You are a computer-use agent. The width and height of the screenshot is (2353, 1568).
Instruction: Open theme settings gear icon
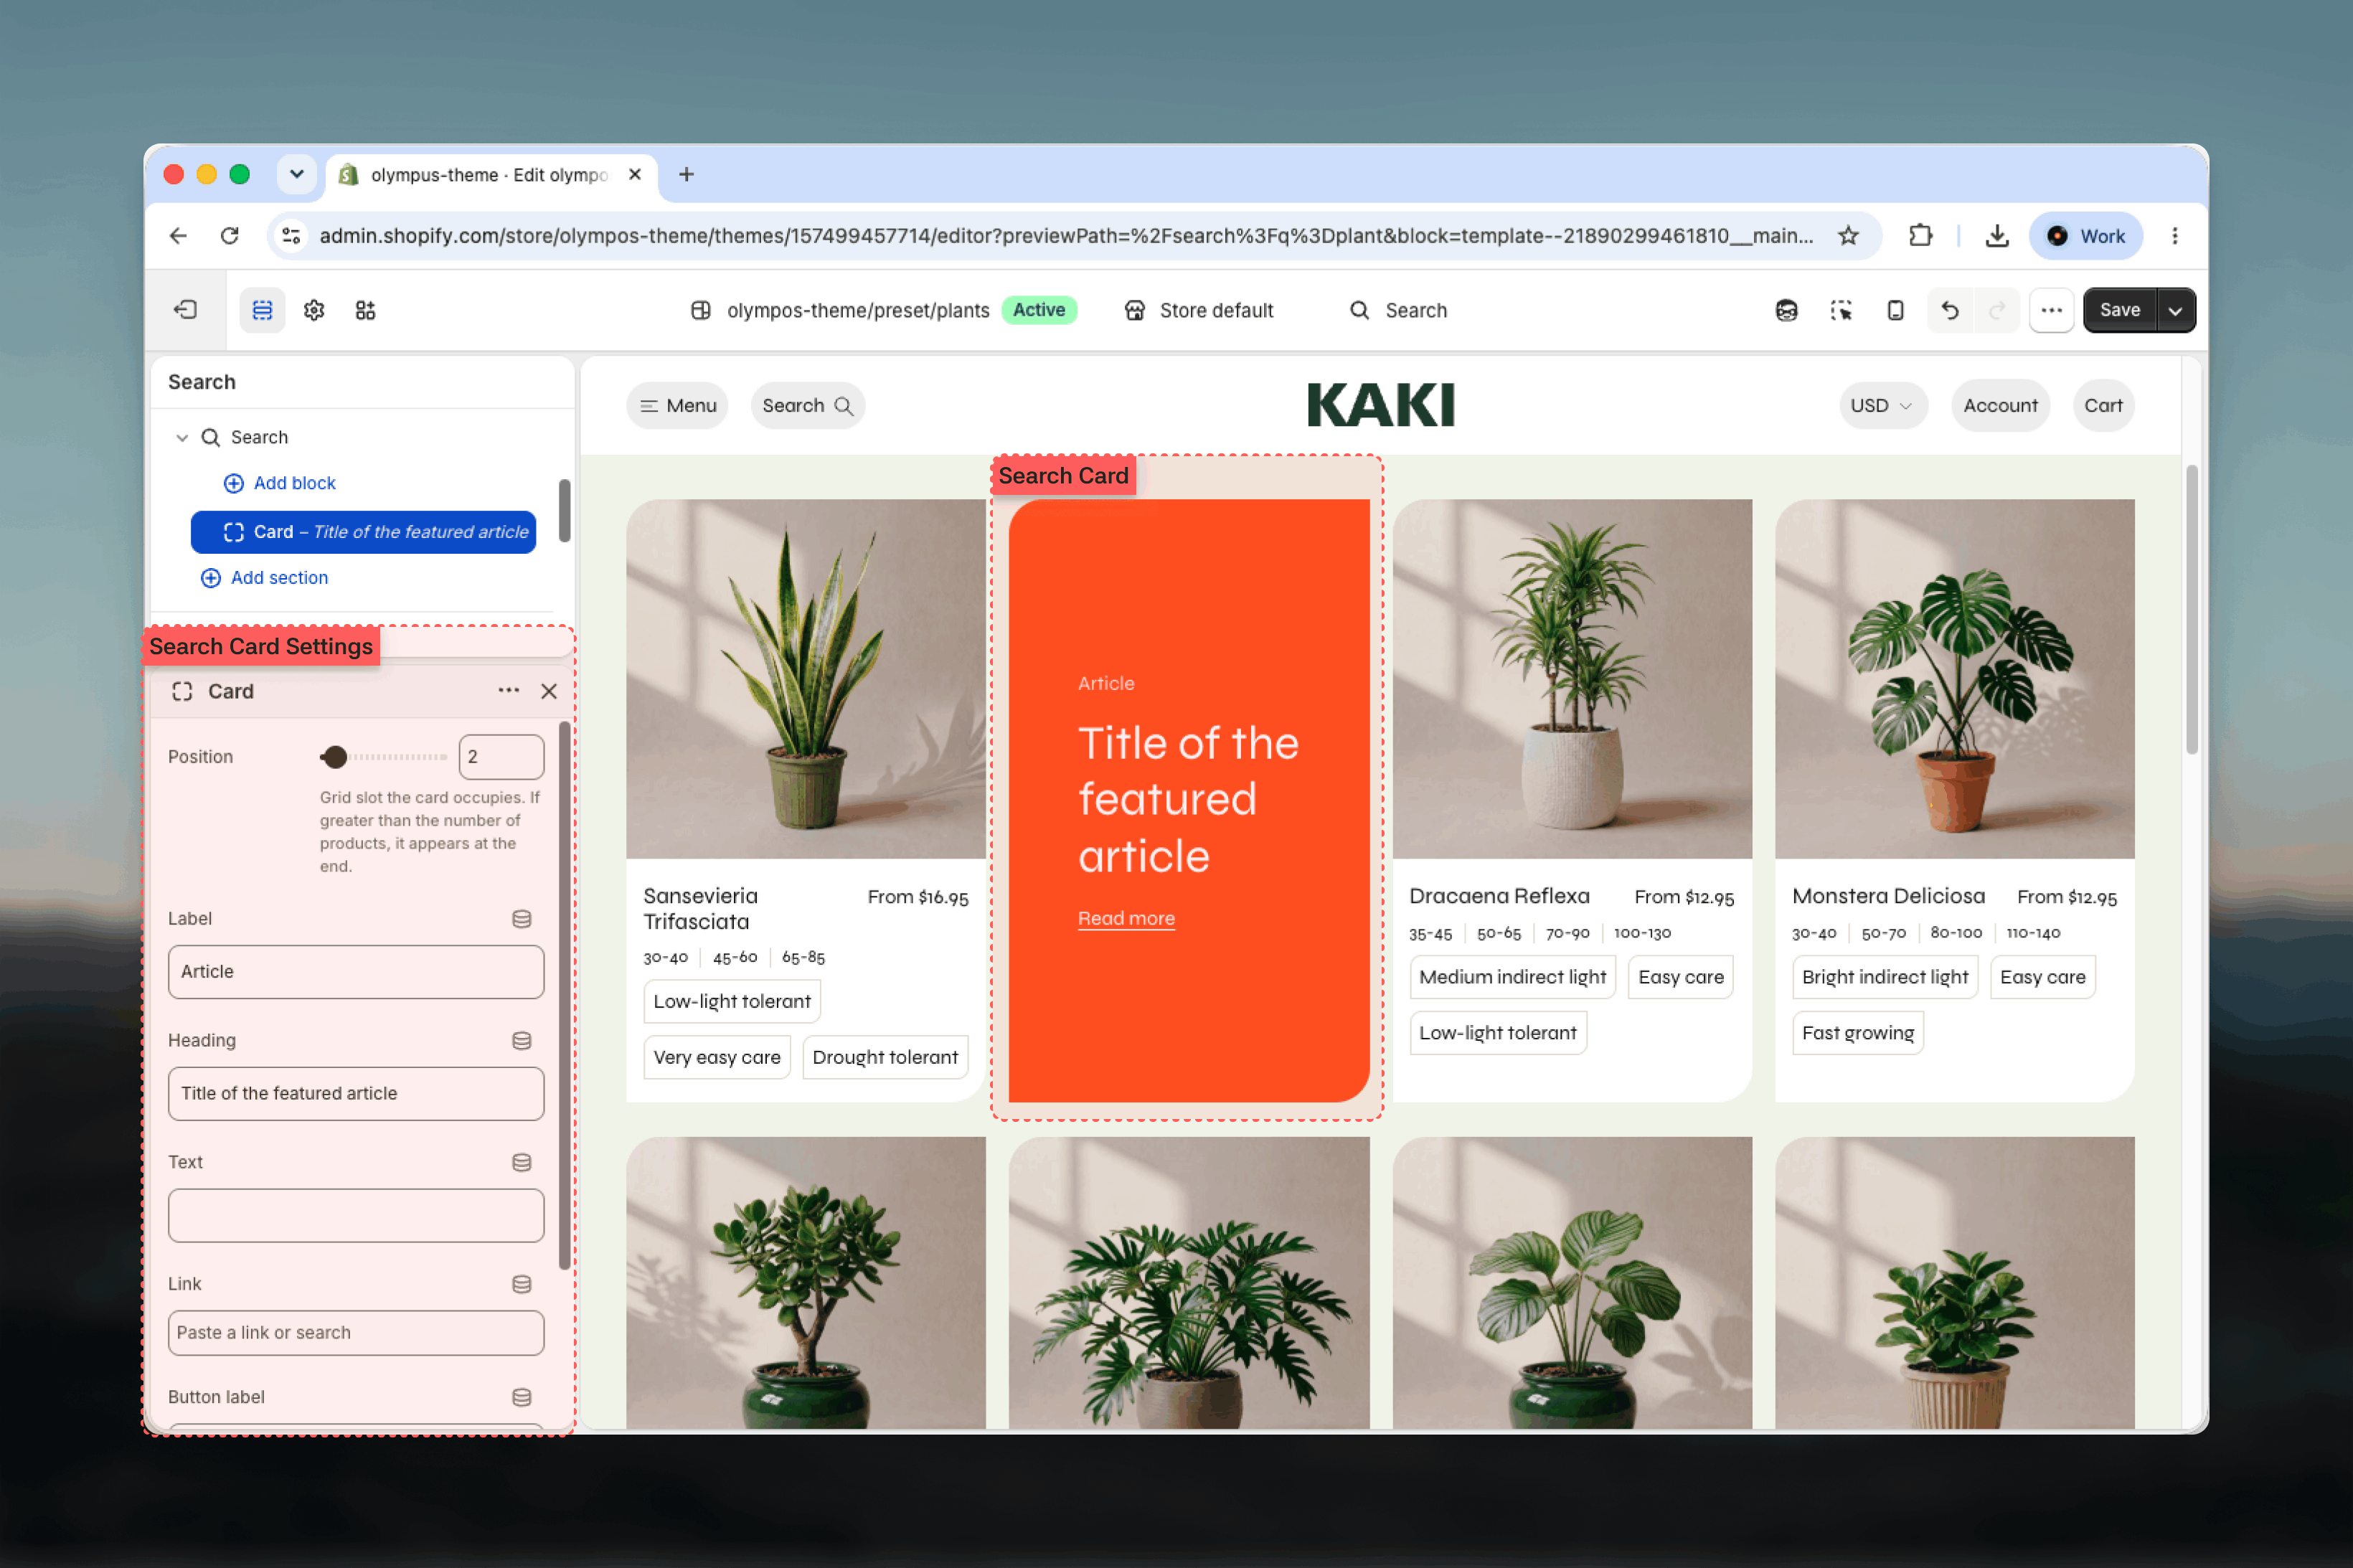[x=314, y=310]
